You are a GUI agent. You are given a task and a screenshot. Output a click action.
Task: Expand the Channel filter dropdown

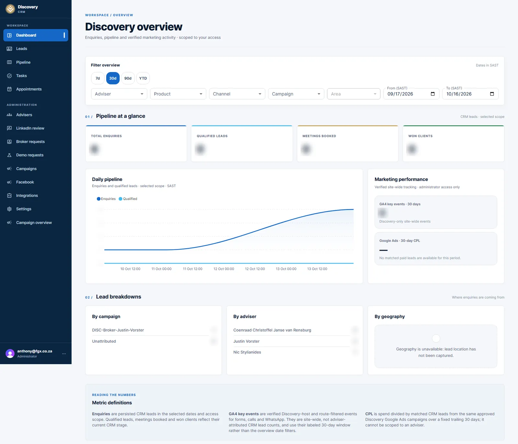point(237,94)
